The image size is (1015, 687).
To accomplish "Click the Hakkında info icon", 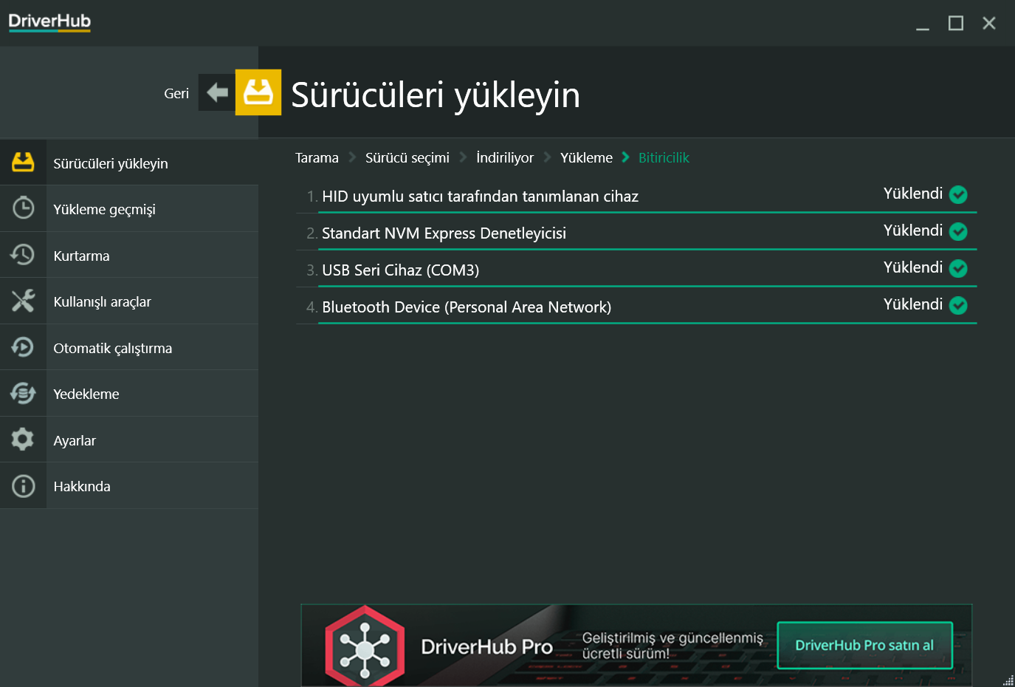I will (x=23, y=486).
